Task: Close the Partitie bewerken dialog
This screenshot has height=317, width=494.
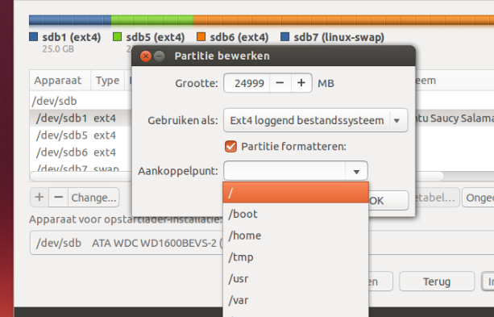Action: (x=146, y=56)
